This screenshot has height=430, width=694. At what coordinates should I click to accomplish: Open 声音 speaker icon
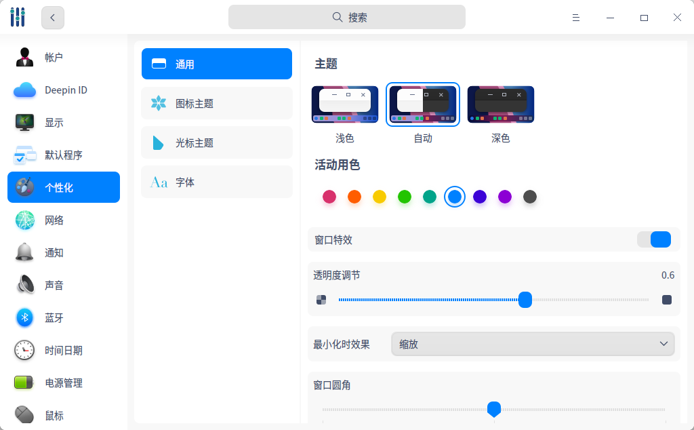(25, 285)
